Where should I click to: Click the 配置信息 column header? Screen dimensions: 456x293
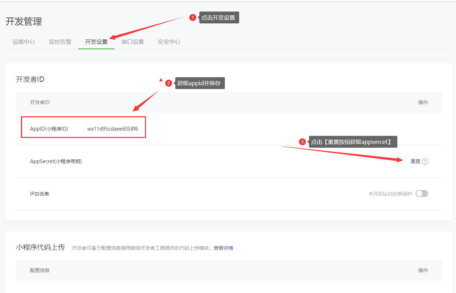click(40, 270)
